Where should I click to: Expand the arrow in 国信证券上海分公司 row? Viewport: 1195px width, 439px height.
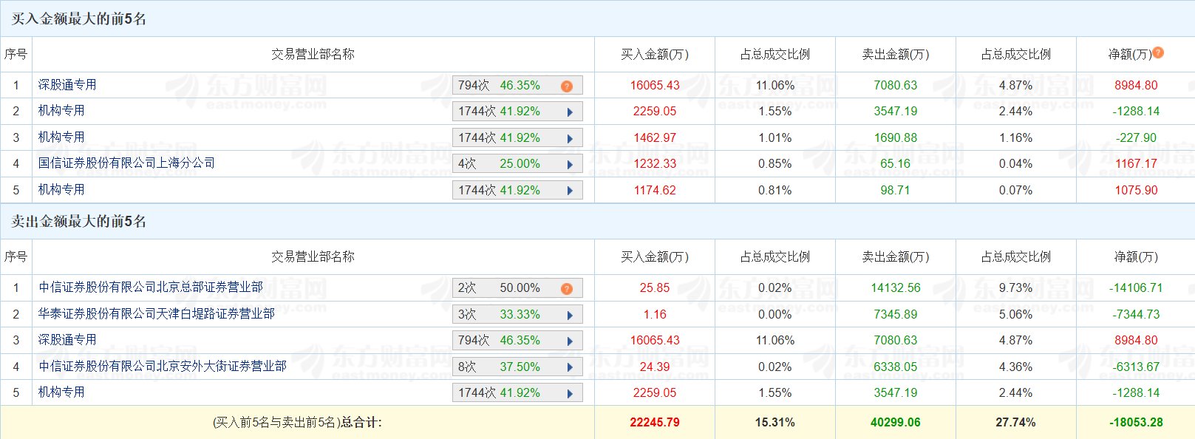570,165
